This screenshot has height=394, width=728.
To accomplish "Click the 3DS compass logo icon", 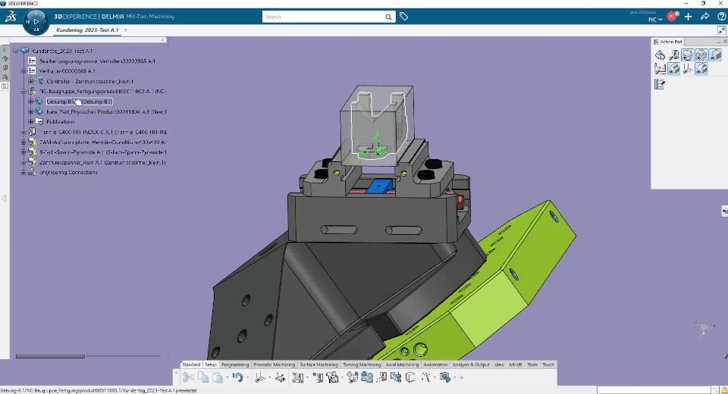I will (x=10, y=17).
